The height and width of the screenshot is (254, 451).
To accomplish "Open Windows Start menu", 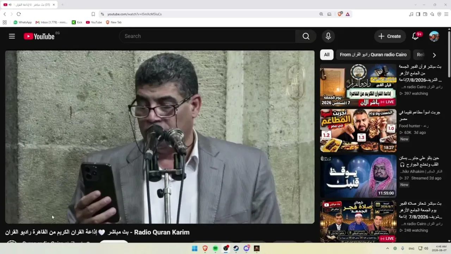I will pyautogui.click(x=194, y=248).
